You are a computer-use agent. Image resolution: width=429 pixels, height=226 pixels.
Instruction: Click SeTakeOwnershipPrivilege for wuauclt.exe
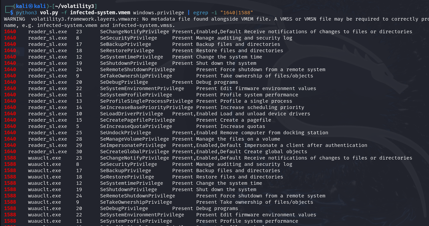click(136, 202)
